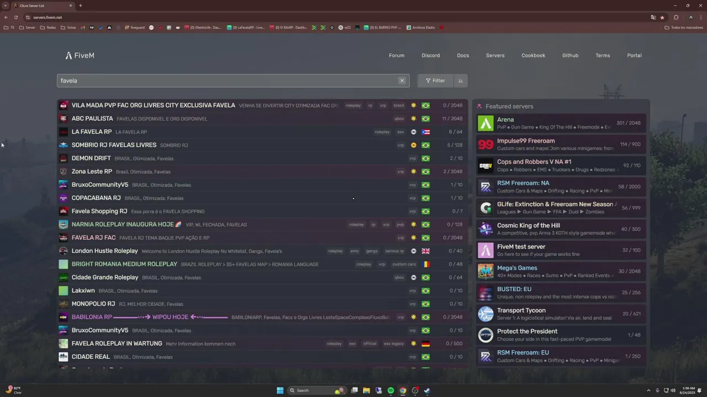The height and width of the screenshot is (397, 707).
Task: Open the sort order menu
Action: pyautogui.click(x=460, y=81)
